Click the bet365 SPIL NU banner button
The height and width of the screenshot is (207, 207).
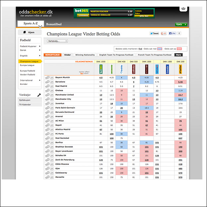(144, 16)
